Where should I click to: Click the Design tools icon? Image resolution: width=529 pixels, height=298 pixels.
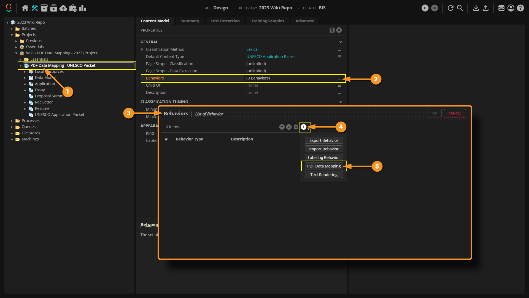(x=34, y=8)
